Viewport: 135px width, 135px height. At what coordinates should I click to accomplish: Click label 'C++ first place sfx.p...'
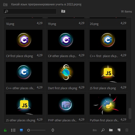pos(104,56)
